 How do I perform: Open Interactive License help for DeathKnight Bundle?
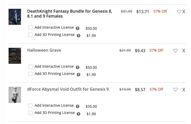[77, 28]
